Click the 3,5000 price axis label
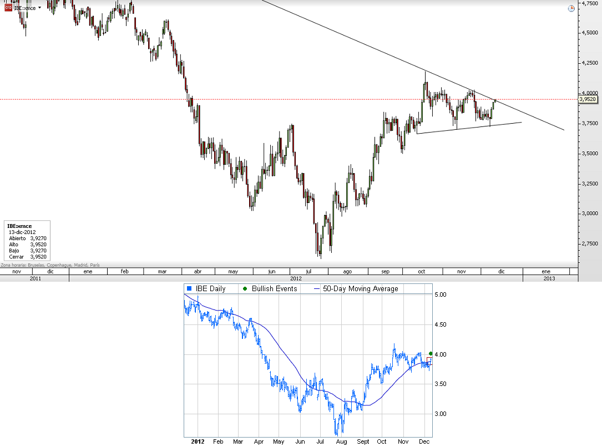 pyautogui.click(x=590, y=154)
